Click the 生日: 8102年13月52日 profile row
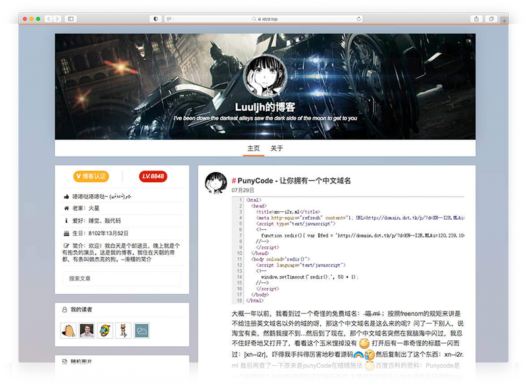This screenshot has width=527, height=387. pos(123,233)
